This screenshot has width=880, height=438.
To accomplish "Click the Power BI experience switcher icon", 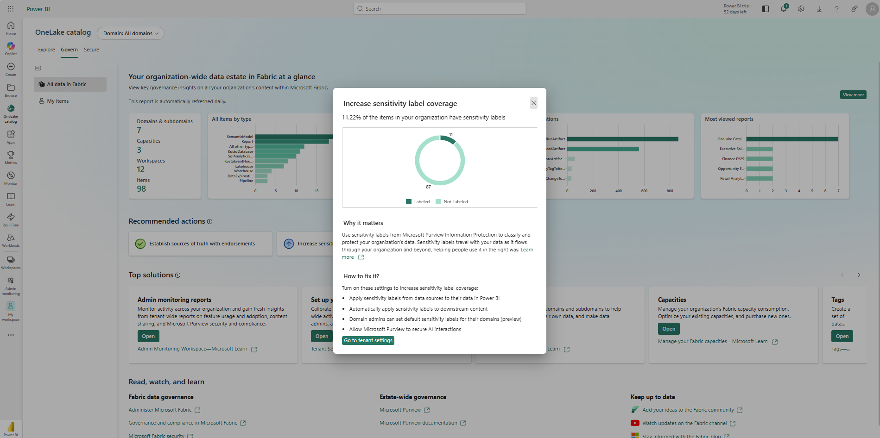I will [11, 428].
